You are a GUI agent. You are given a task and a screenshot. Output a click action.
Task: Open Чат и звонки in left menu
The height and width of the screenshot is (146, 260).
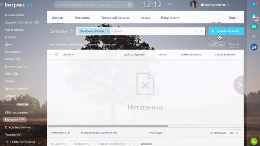(15, 30)
